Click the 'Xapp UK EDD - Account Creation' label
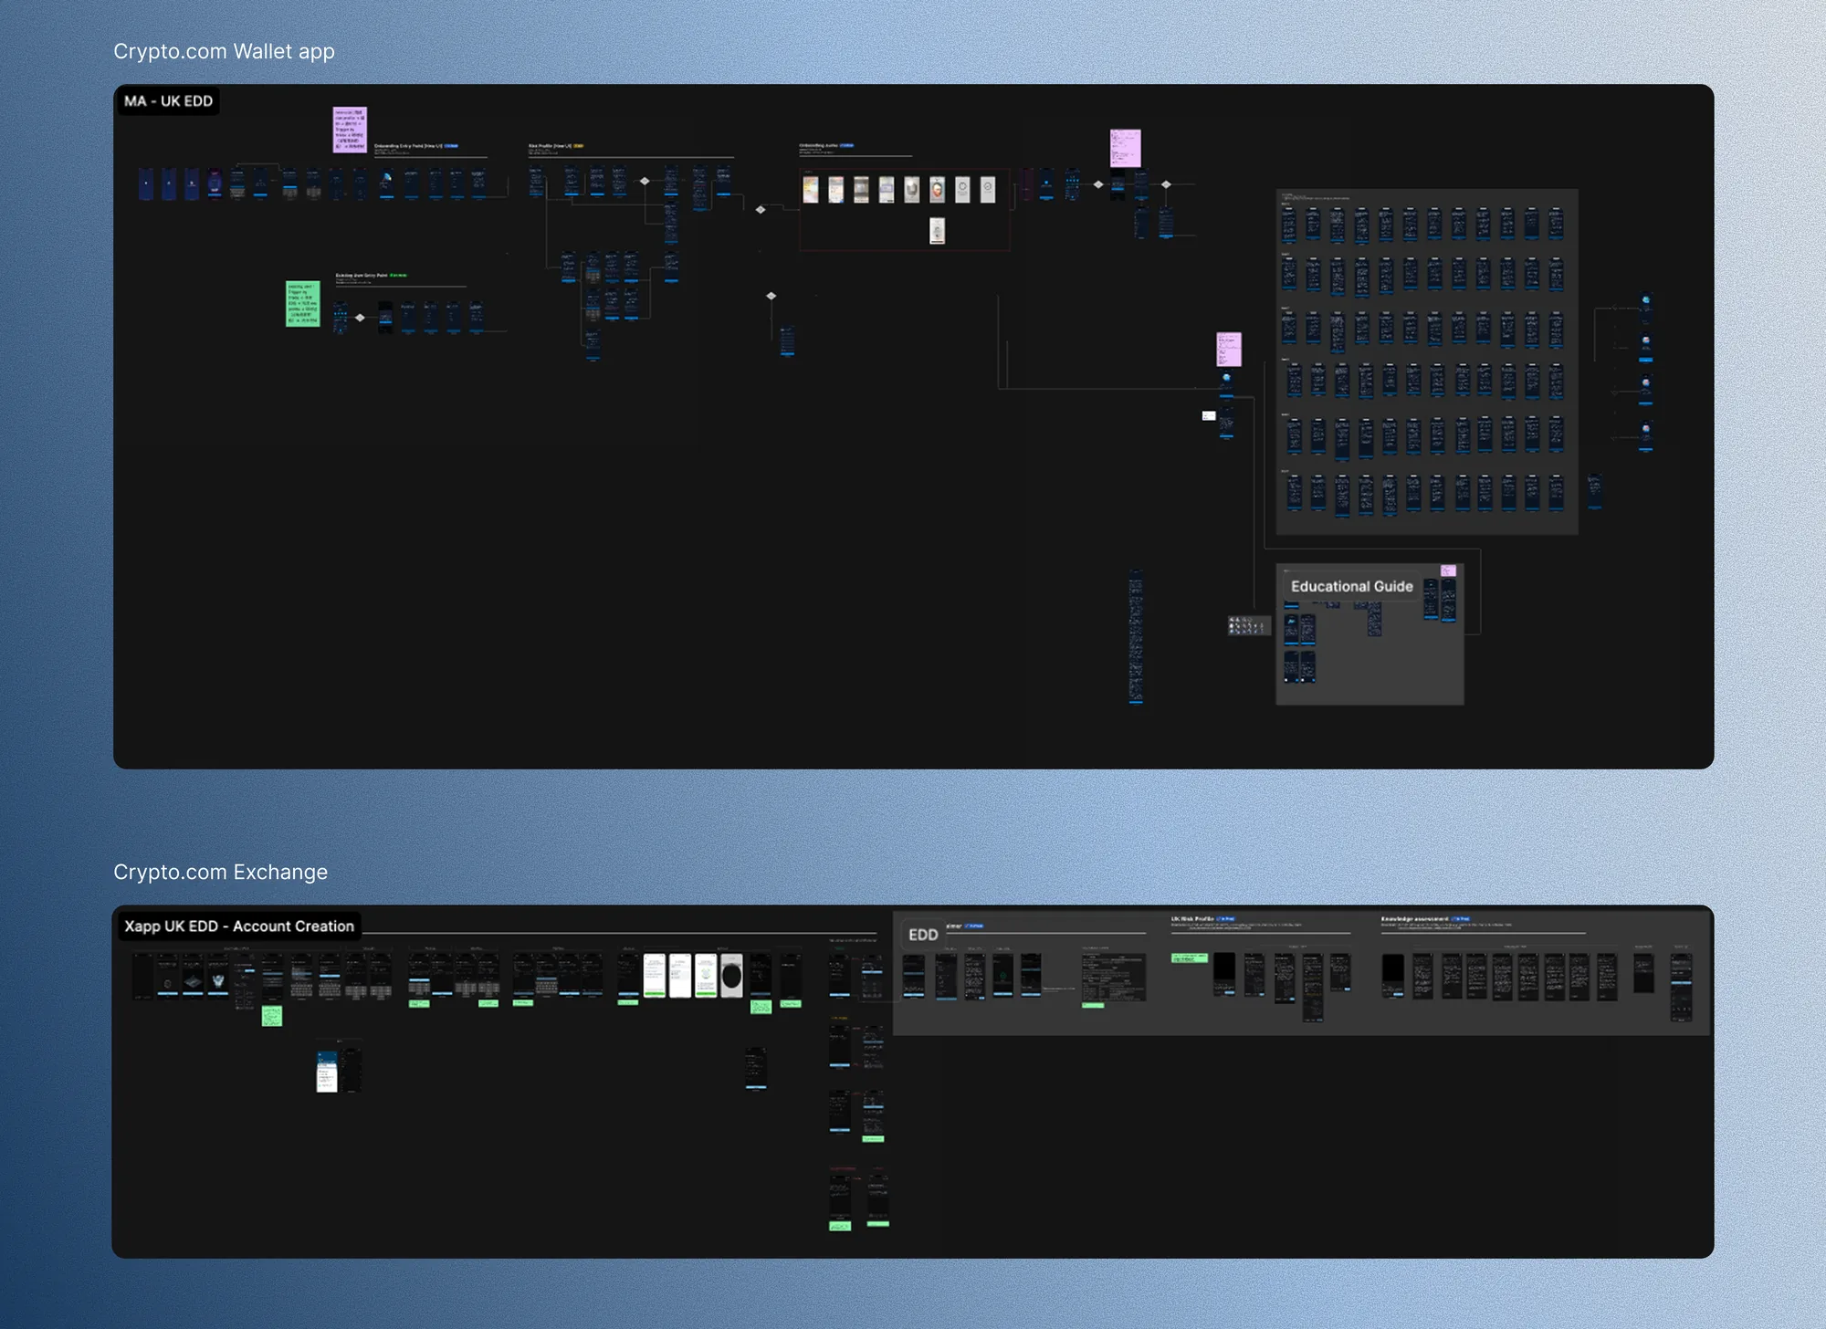Image resolution: width=1826 pixels, height=1329 pixels. (239, 926)
